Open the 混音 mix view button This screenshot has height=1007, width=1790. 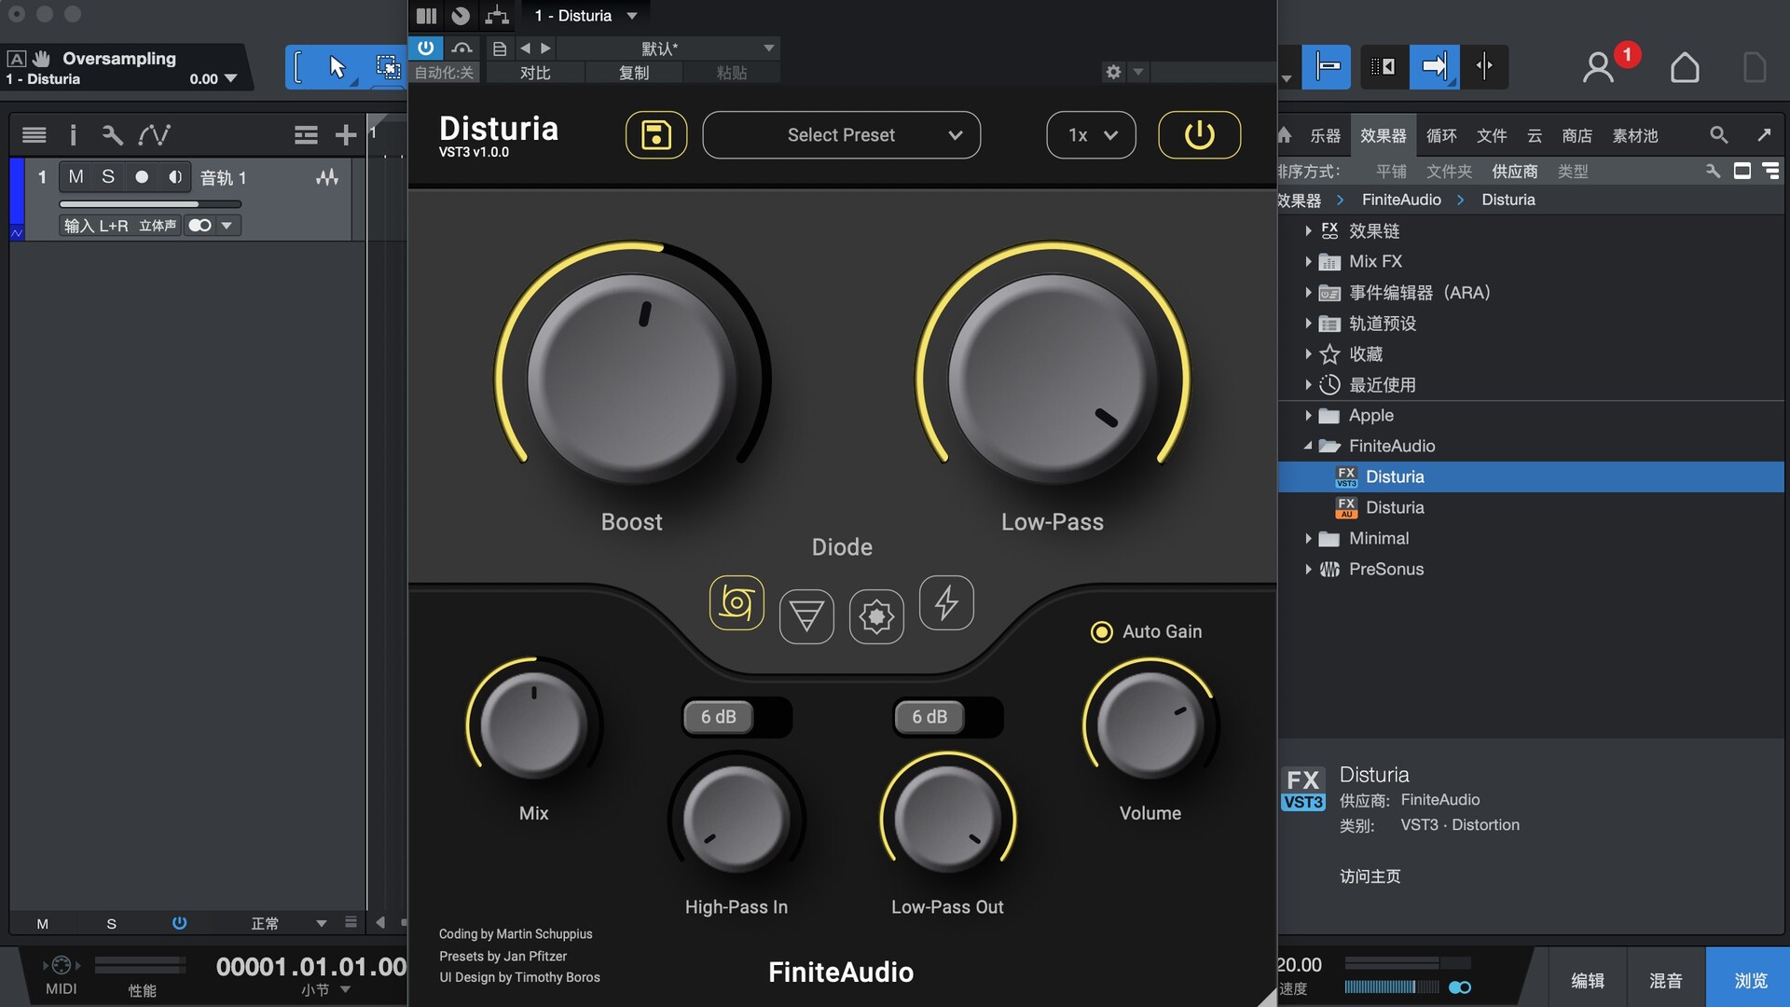click(x=1666, y=980)
